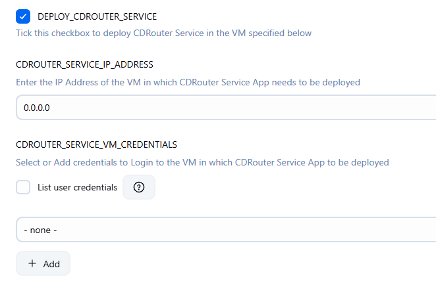Viewport: 436px width, 283px height.
Task: Untick the DEPLOY_CDROUTER_SERVICE checkbox
Action: (x=23, y=16)
